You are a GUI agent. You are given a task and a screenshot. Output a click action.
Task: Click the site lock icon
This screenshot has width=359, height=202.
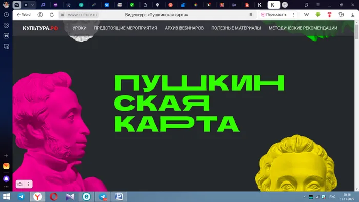tap(62, 15)
